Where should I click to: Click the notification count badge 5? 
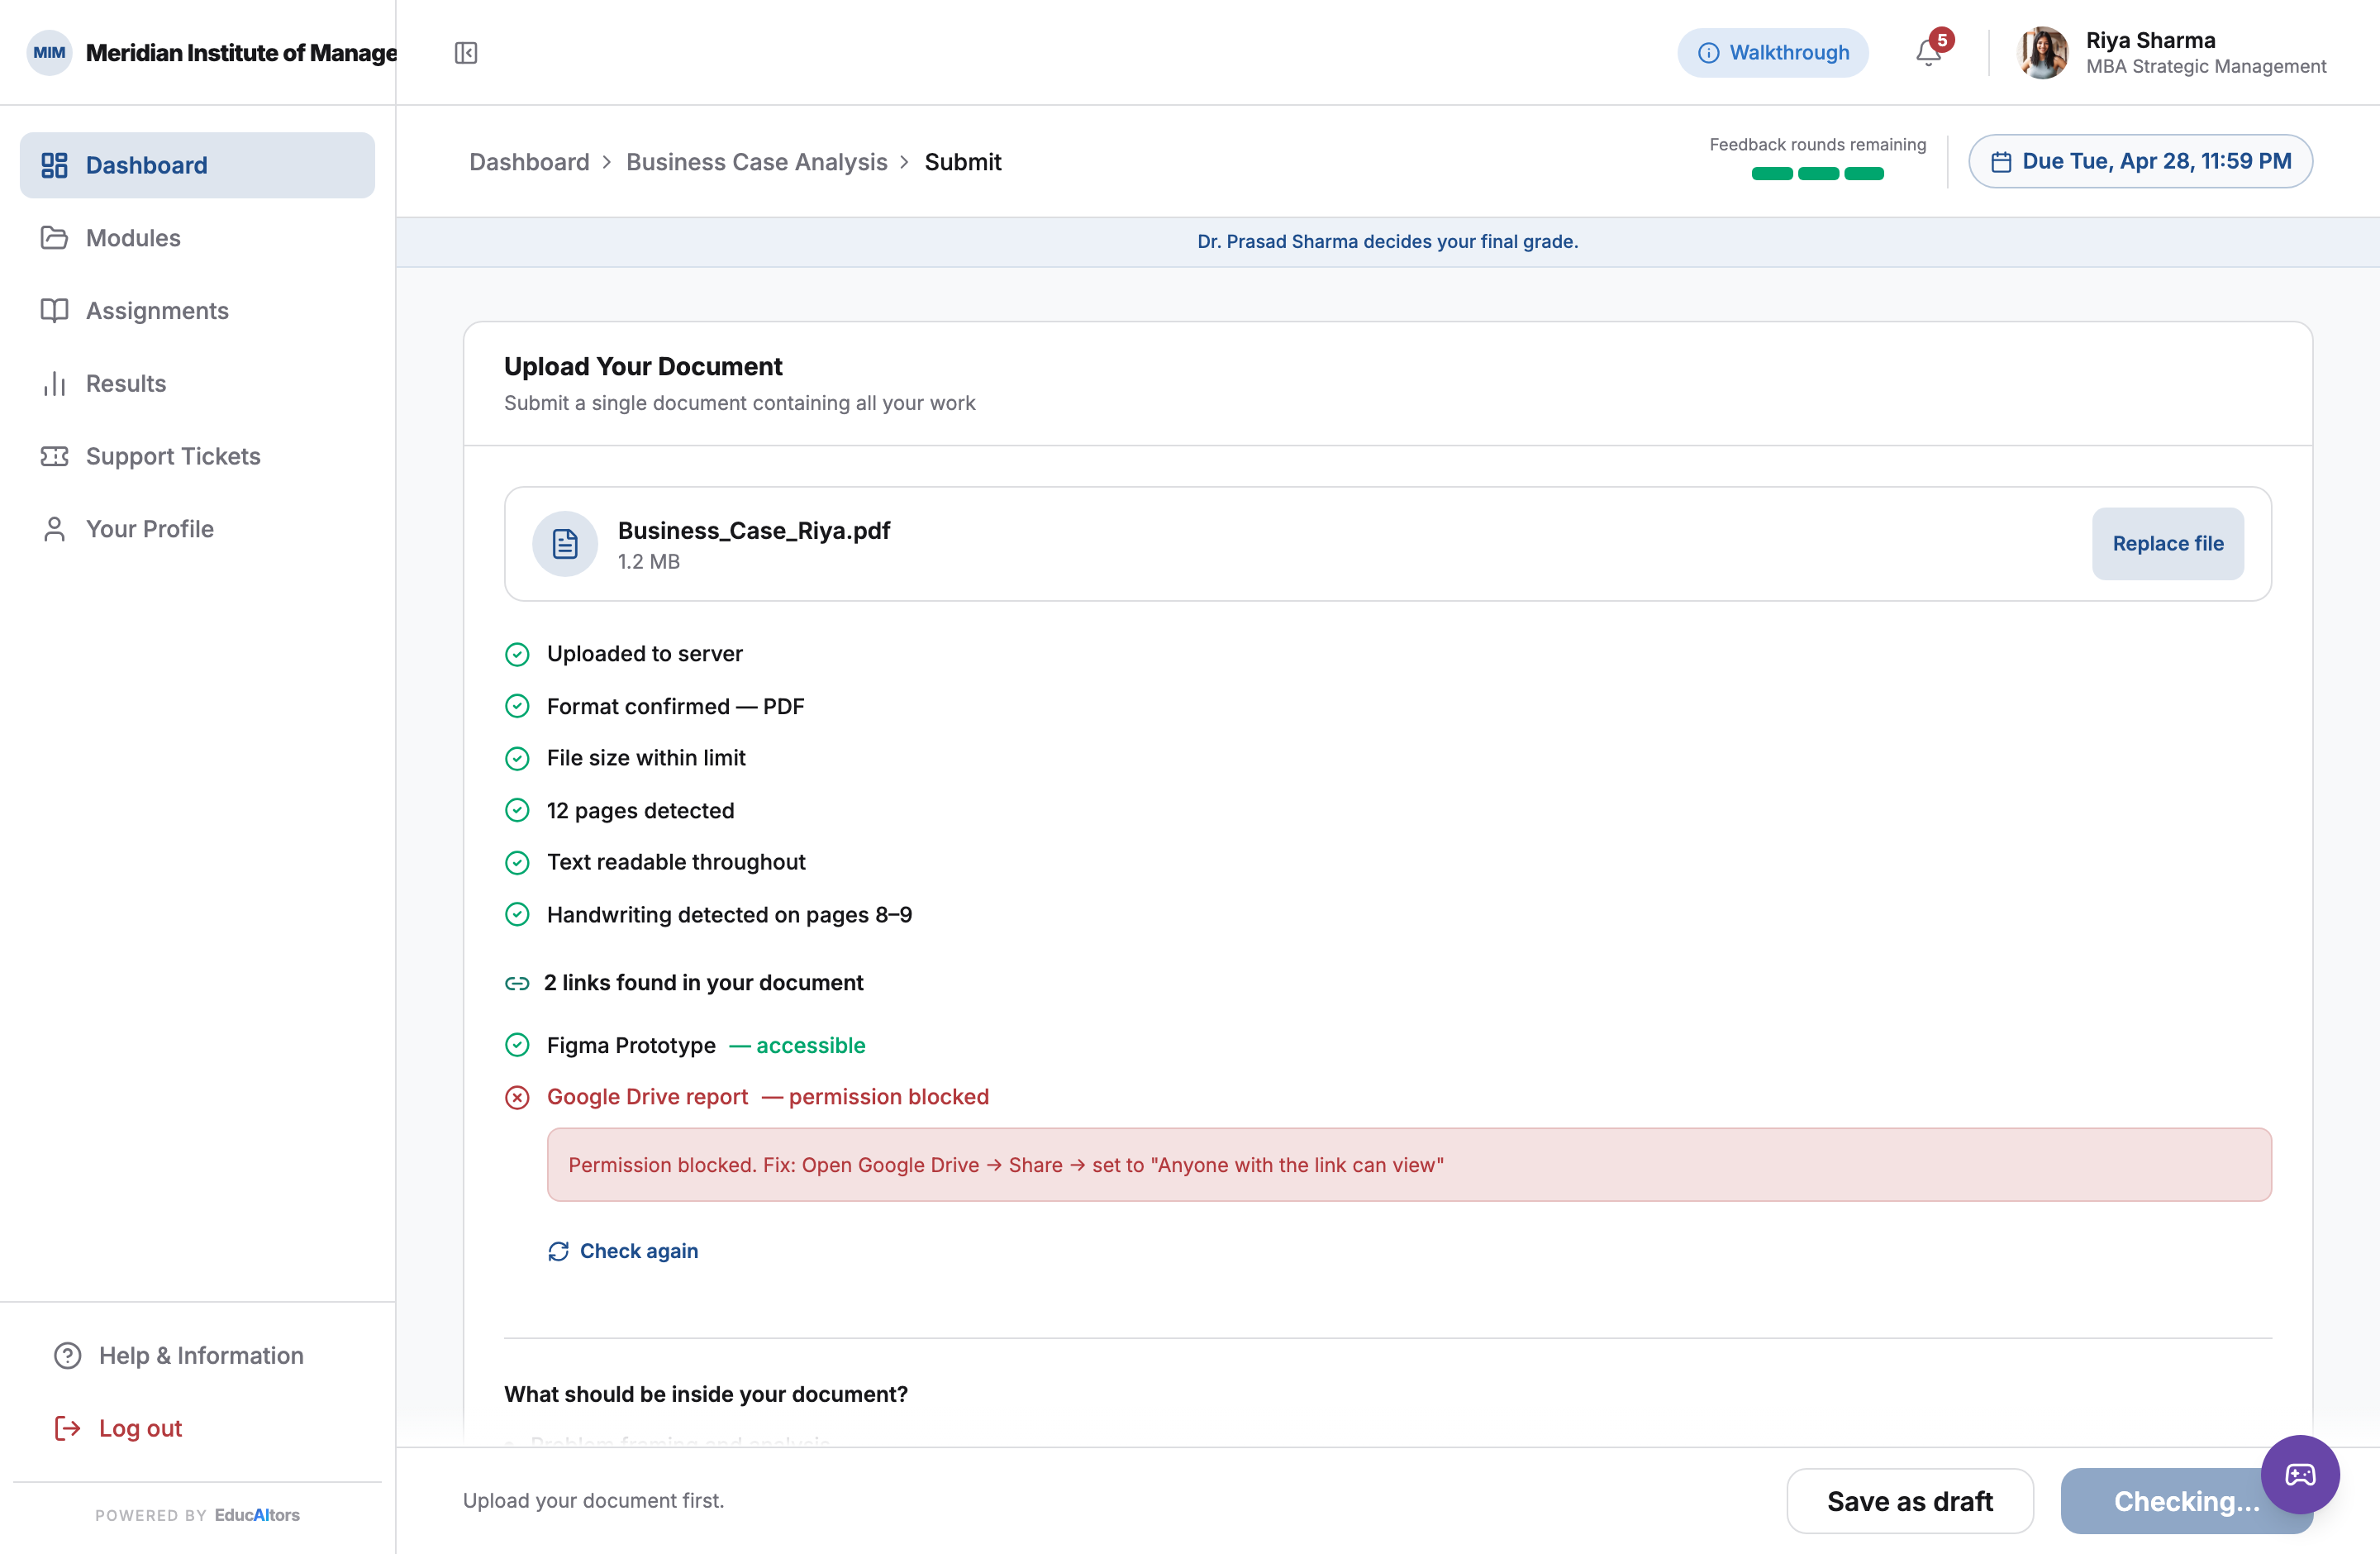click(x=1942, y=40)
